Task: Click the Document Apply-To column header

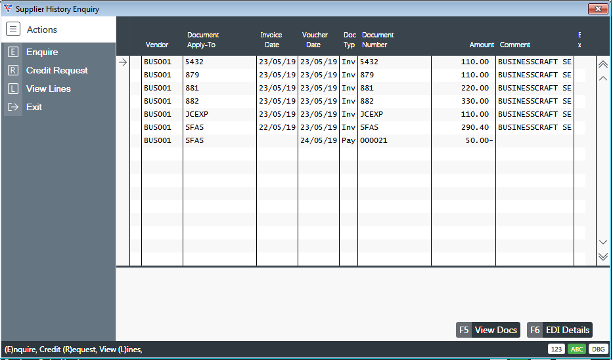Action: (202, 40)
